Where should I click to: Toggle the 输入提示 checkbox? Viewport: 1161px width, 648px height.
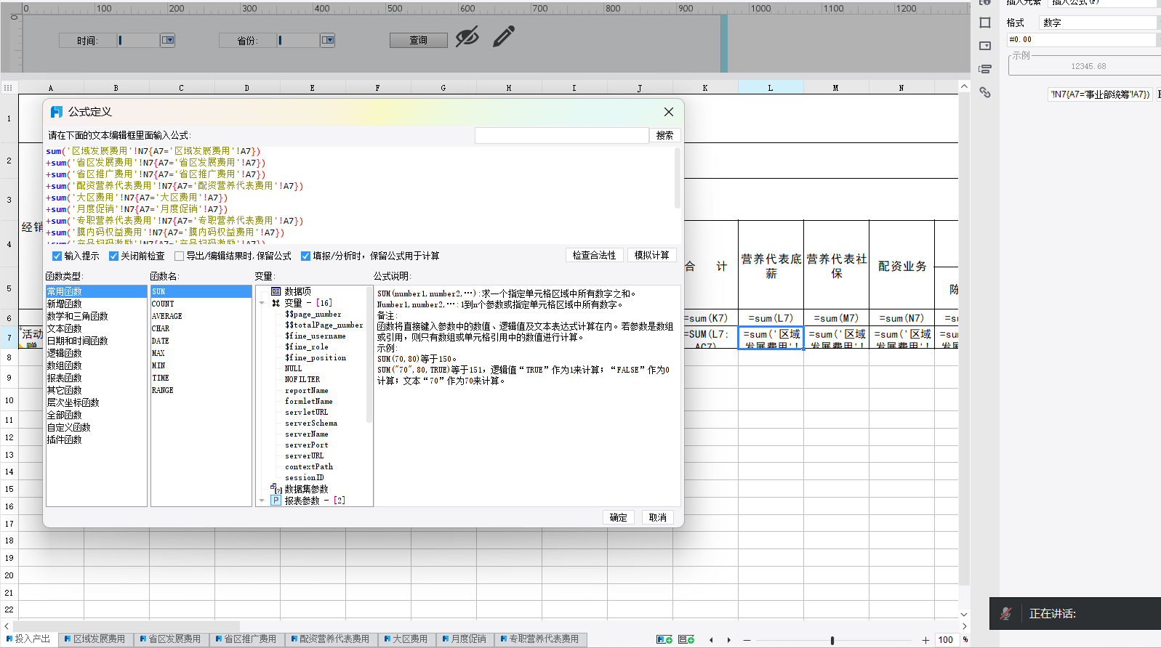point(57,256)
